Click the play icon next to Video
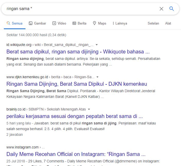This screenshot has height=166, width=181. pos(54,23)
